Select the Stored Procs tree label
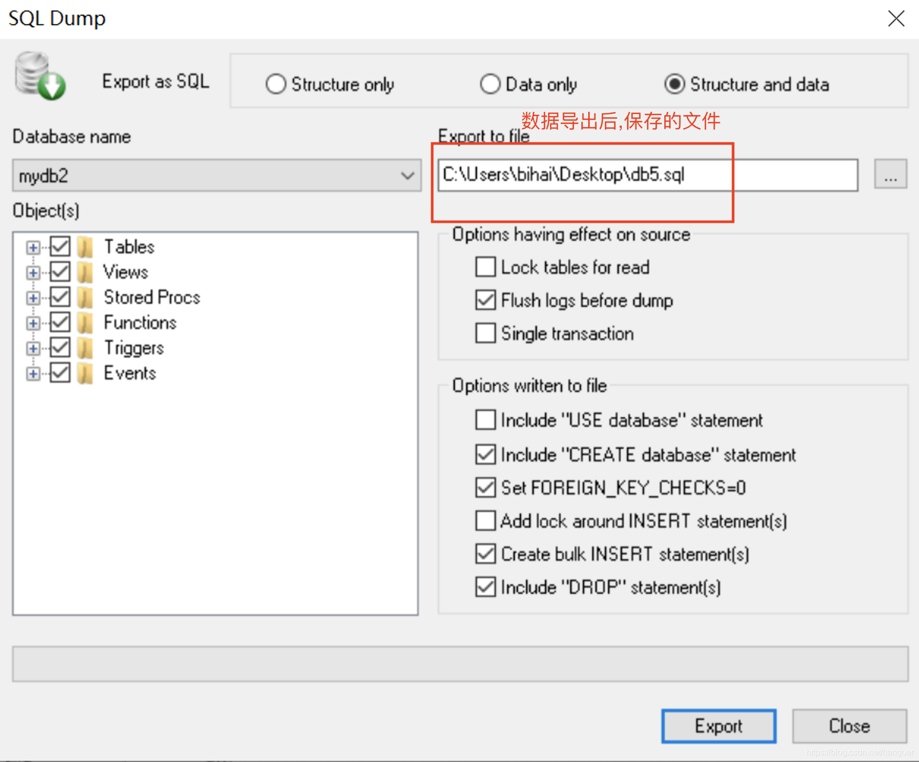Image resolution: width=919 pixels, height=762 pixels. pos(152,297)
